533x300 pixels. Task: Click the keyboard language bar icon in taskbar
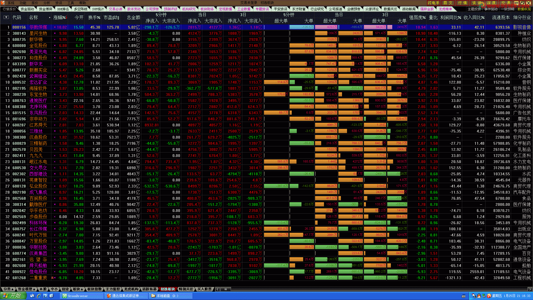click(x=463, y=296)
